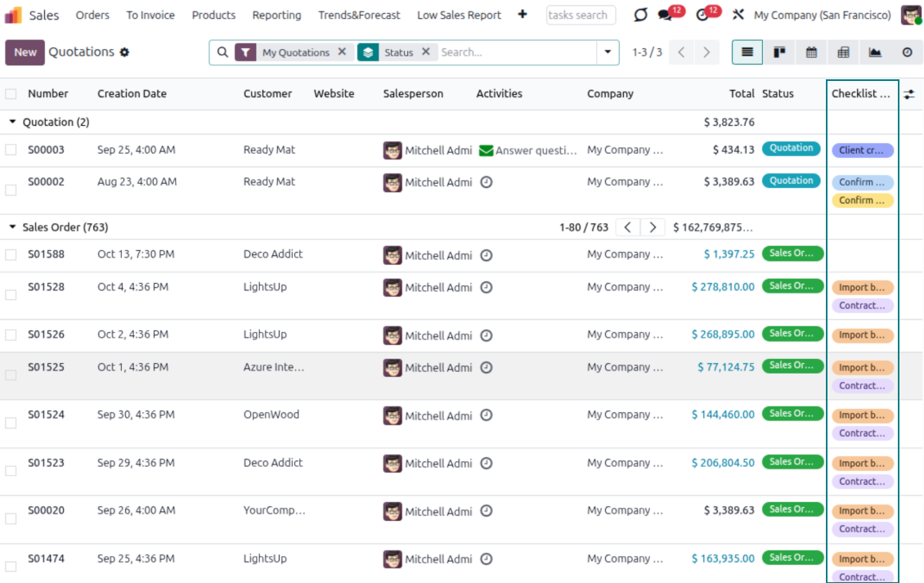This screenshot has width=924, height=583.
Task: Open the Calendar view
Action: [x=811, y=52]
